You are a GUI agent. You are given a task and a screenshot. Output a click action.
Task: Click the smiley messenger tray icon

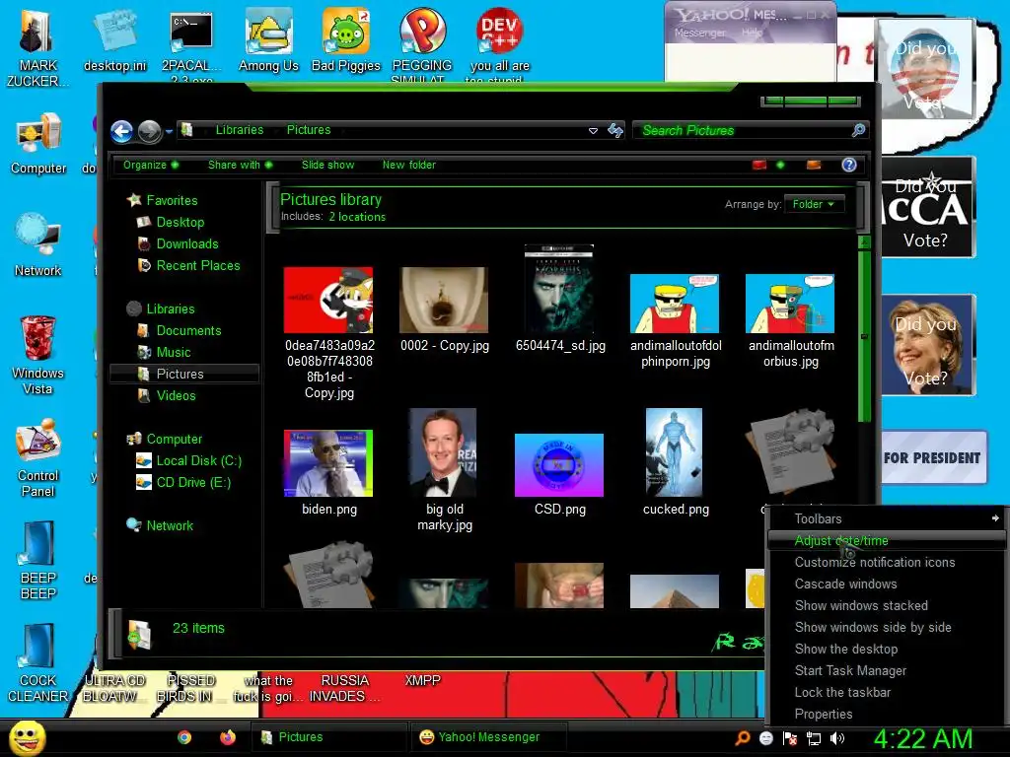766,738
